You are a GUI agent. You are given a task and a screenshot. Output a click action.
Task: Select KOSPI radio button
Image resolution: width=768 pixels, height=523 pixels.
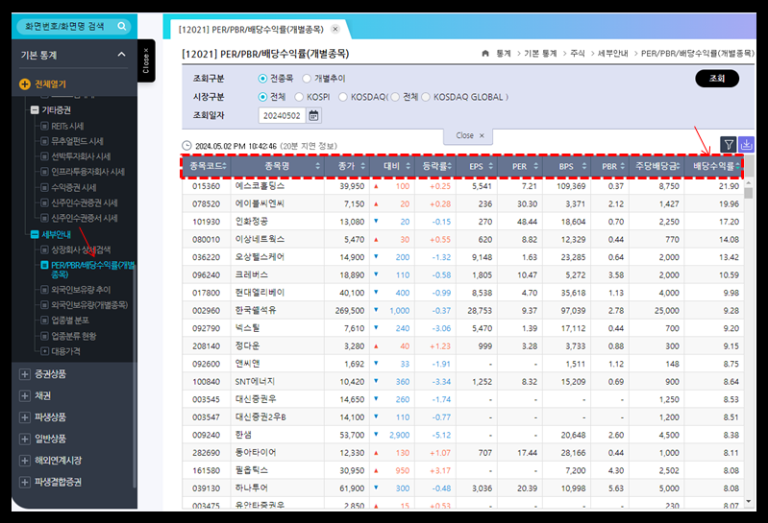[x=299, y=97]
